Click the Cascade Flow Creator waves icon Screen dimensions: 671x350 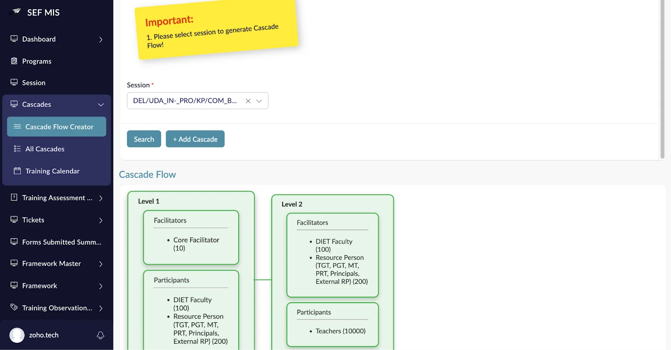(17, 127)
